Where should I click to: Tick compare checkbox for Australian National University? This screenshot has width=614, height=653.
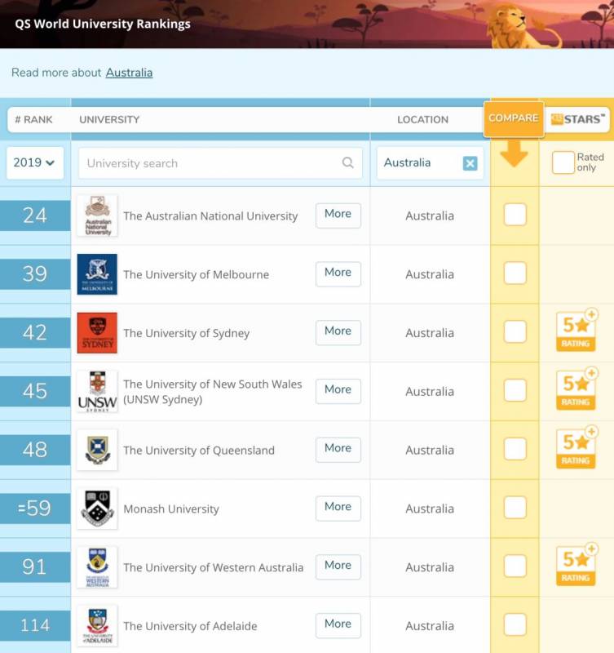[515, 215]
